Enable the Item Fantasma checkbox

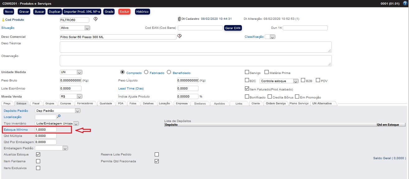[x=38, y=161]
